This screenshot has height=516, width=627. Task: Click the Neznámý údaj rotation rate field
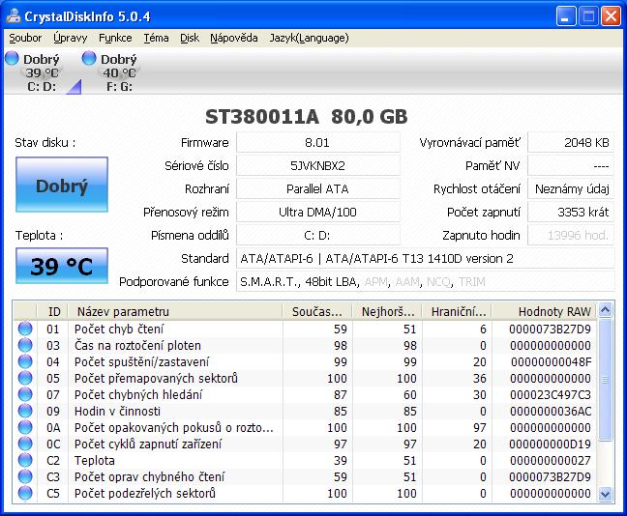571,188
